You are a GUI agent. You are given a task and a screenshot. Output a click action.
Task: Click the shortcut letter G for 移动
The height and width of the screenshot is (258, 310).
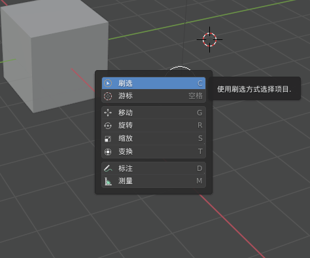[199, 113]
